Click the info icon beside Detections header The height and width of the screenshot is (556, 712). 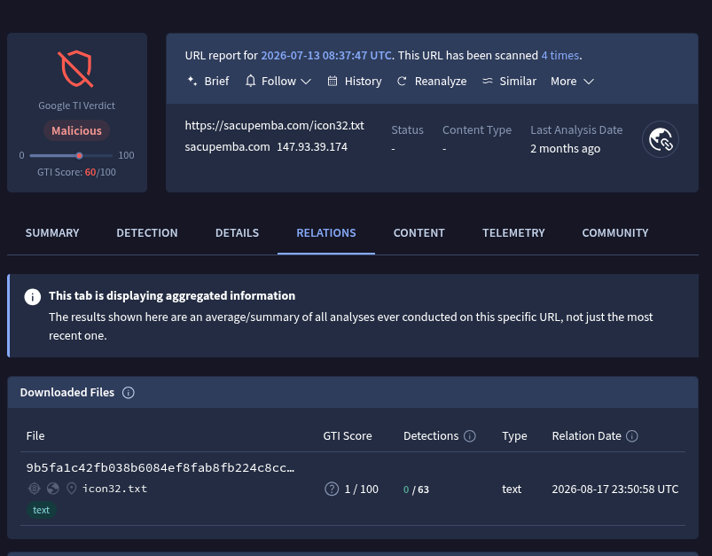click(470, 436)
